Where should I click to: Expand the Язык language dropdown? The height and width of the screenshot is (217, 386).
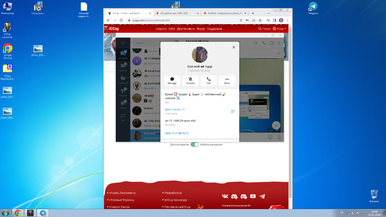[279, 29]
